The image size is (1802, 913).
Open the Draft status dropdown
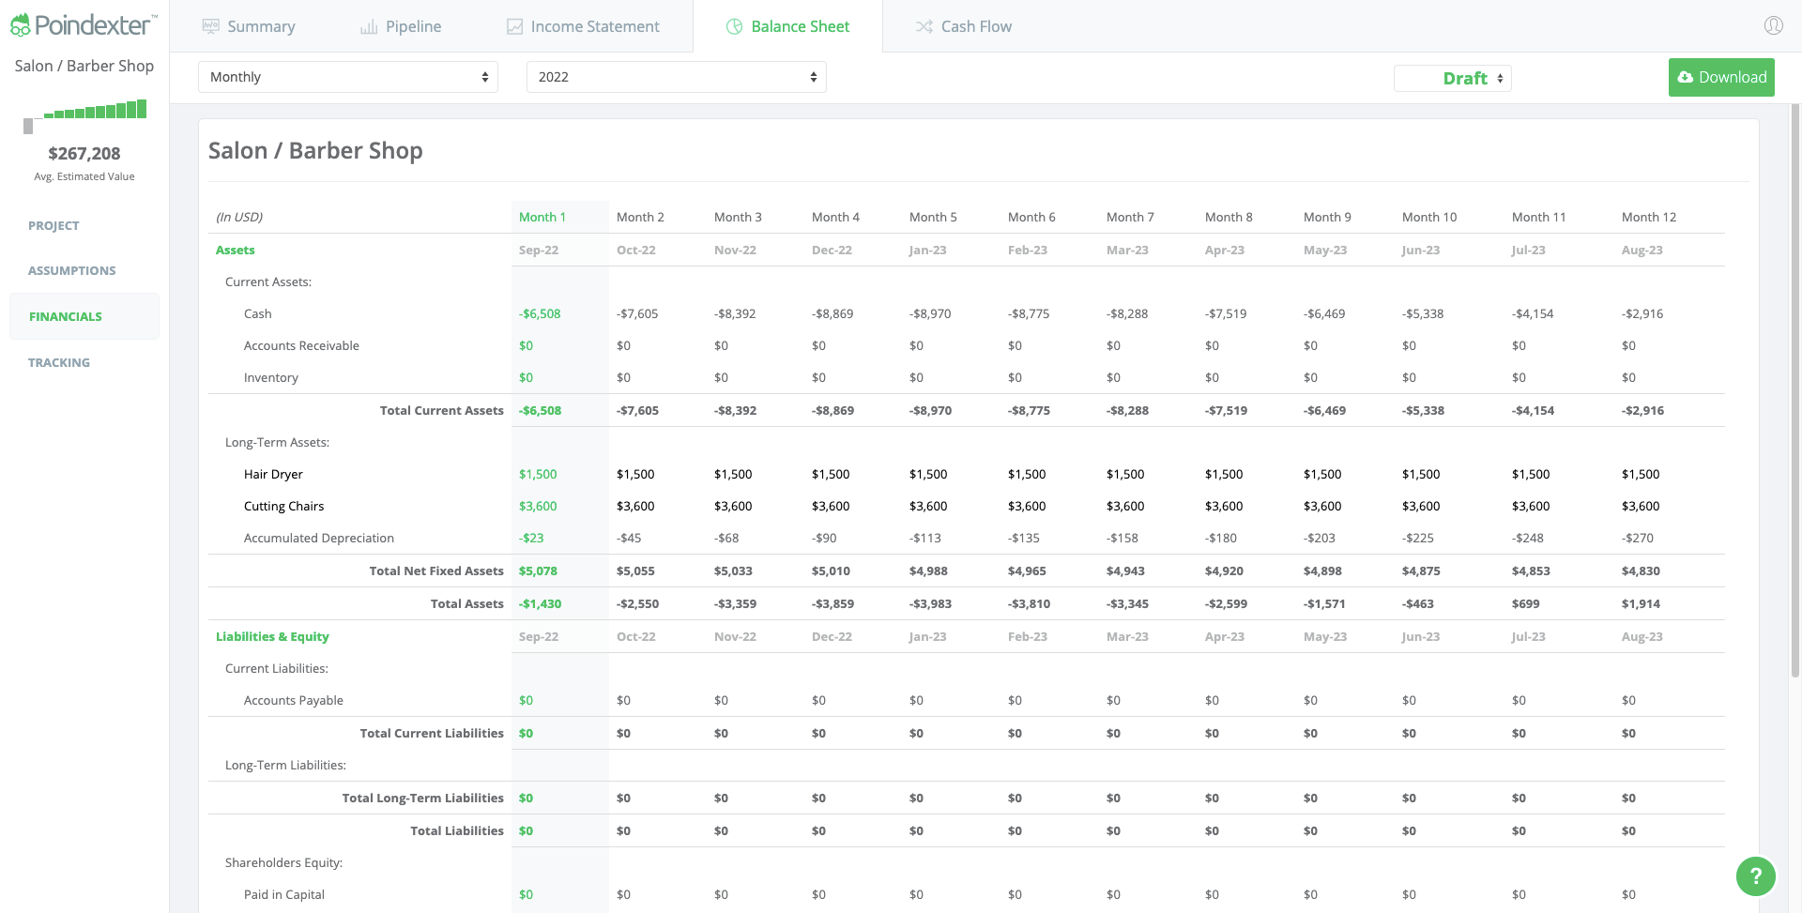(1453, 79)
